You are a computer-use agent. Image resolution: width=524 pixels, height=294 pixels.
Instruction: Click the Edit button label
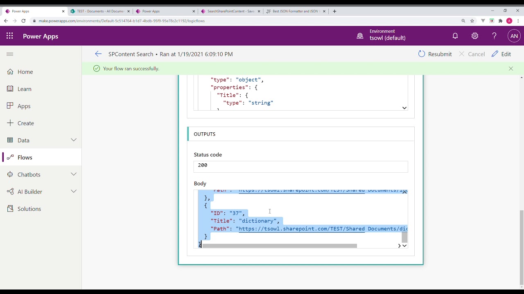pyautogui.click(x=506, y=54)
